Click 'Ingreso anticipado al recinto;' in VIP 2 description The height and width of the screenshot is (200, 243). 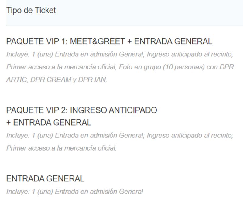click(x=190, y=135)
